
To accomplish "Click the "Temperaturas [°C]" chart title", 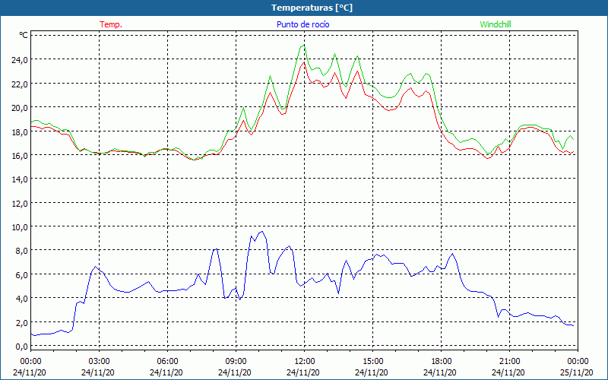I will coord(312,8).
